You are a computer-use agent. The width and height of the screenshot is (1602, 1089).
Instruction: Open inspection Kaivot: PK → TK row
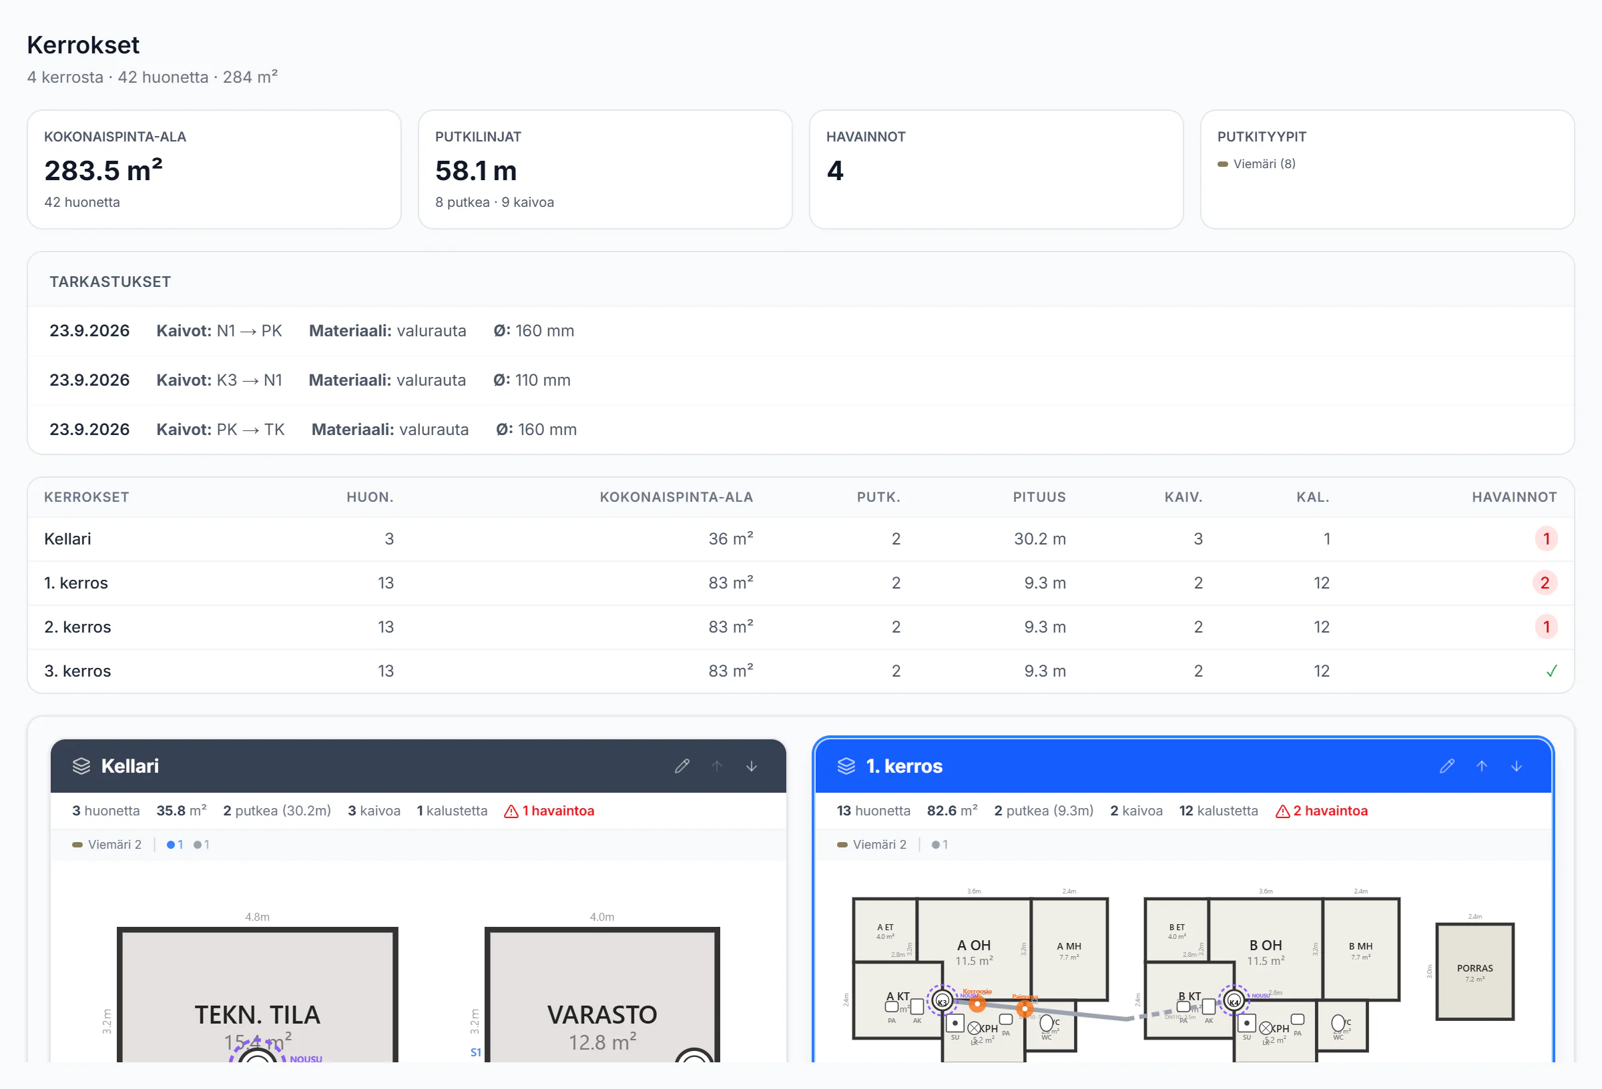tap(800, 430)
